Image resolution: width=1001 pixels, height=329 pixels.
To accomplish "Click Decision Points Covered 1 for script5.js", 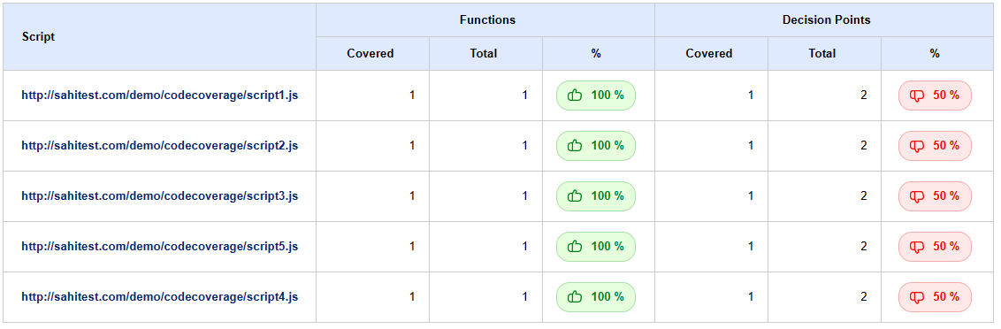I will [751, 247].
